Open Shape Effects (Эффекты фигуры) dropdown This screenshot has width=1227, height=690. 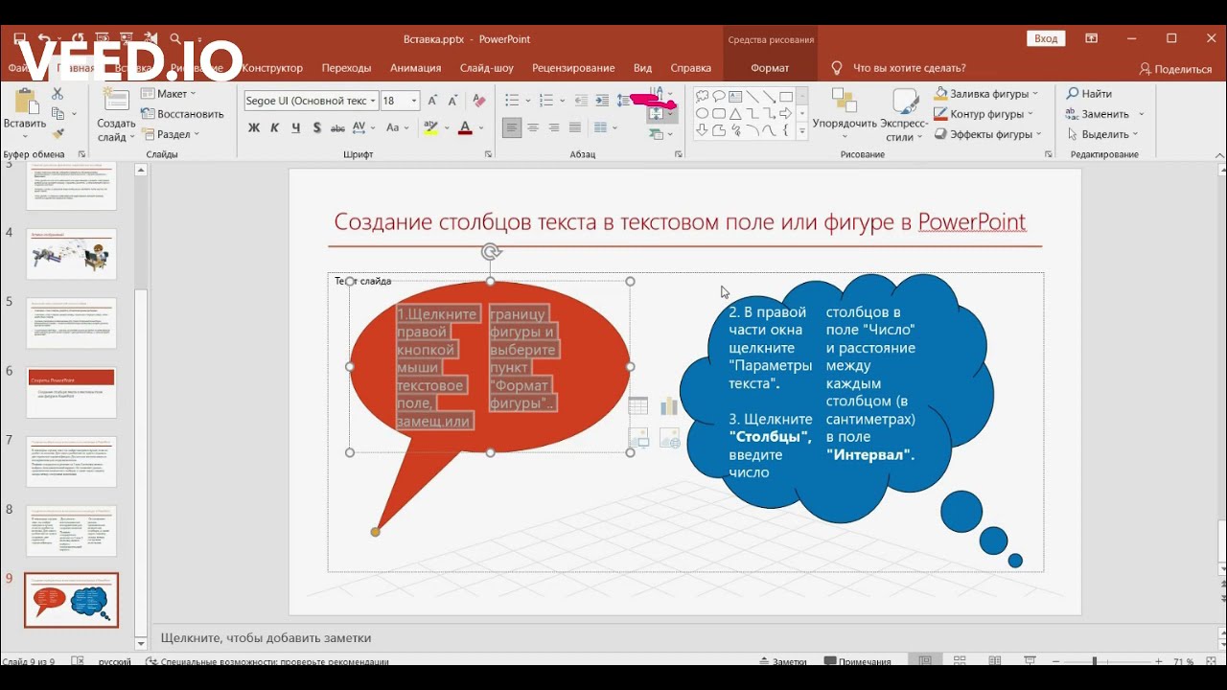[x=987, y=134]
